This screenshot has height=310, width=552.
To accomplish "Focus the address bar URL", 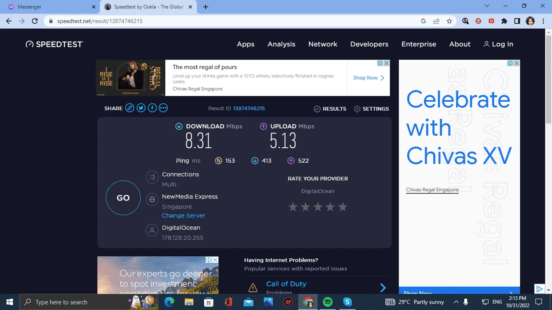I will (100, 21).
